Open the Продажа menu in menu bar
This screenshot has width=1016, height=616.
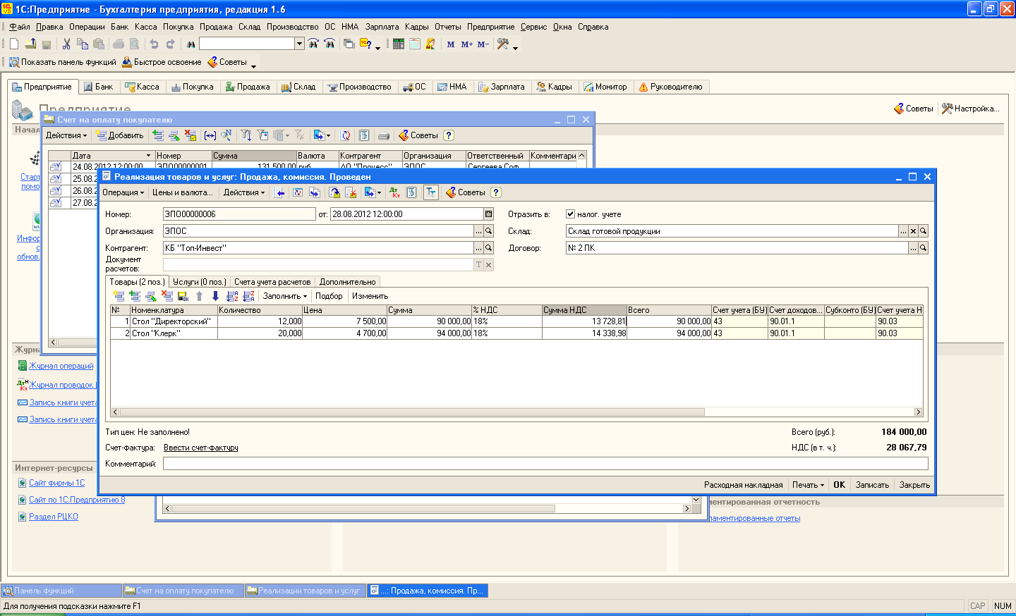(216, 27)
